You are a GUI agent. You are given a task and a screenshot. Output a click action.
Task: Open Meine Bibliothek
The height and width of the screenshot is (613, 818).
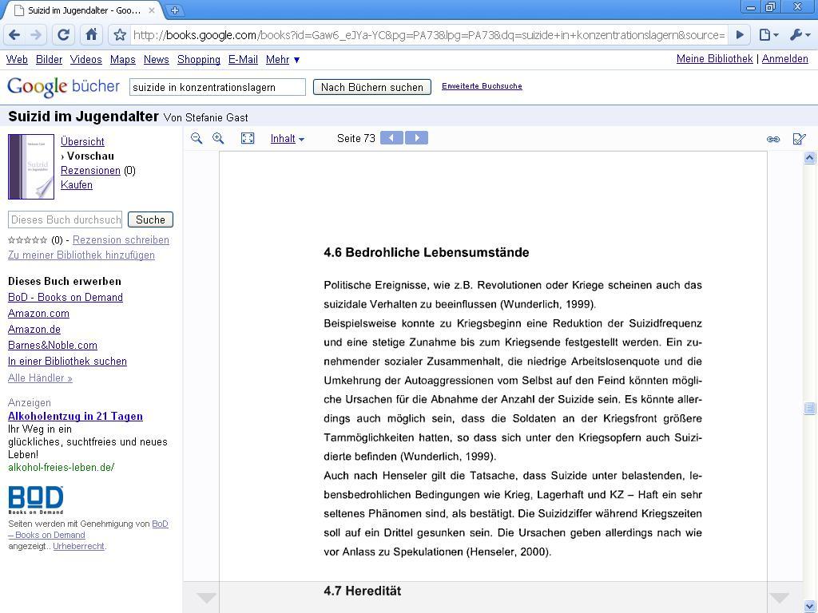(714, 58)
